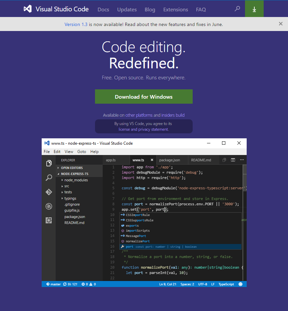Image resolution: width=288 pixels, height=311 pixels.
Task: Click the split editor icon
Action: (233, 160)
